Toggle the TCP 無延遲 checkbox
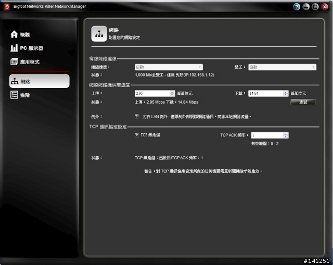This screenshot has width=333, height=265. pyautogui.click(x=137, y=135)
